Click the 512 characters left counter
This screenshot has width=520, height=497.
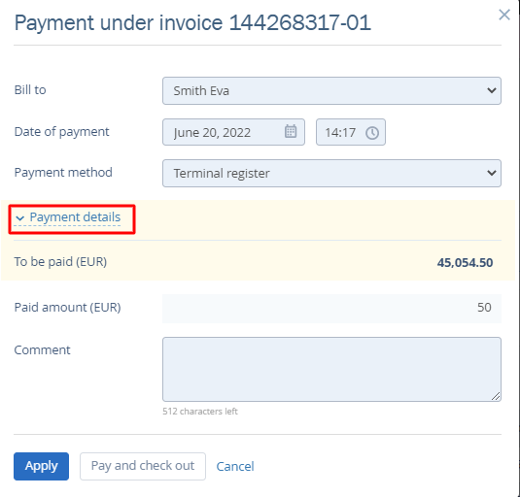point(200,412)
